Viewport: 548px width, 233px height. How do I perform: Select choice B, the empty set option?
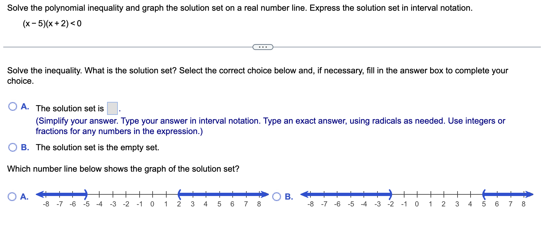click(13, 147)
